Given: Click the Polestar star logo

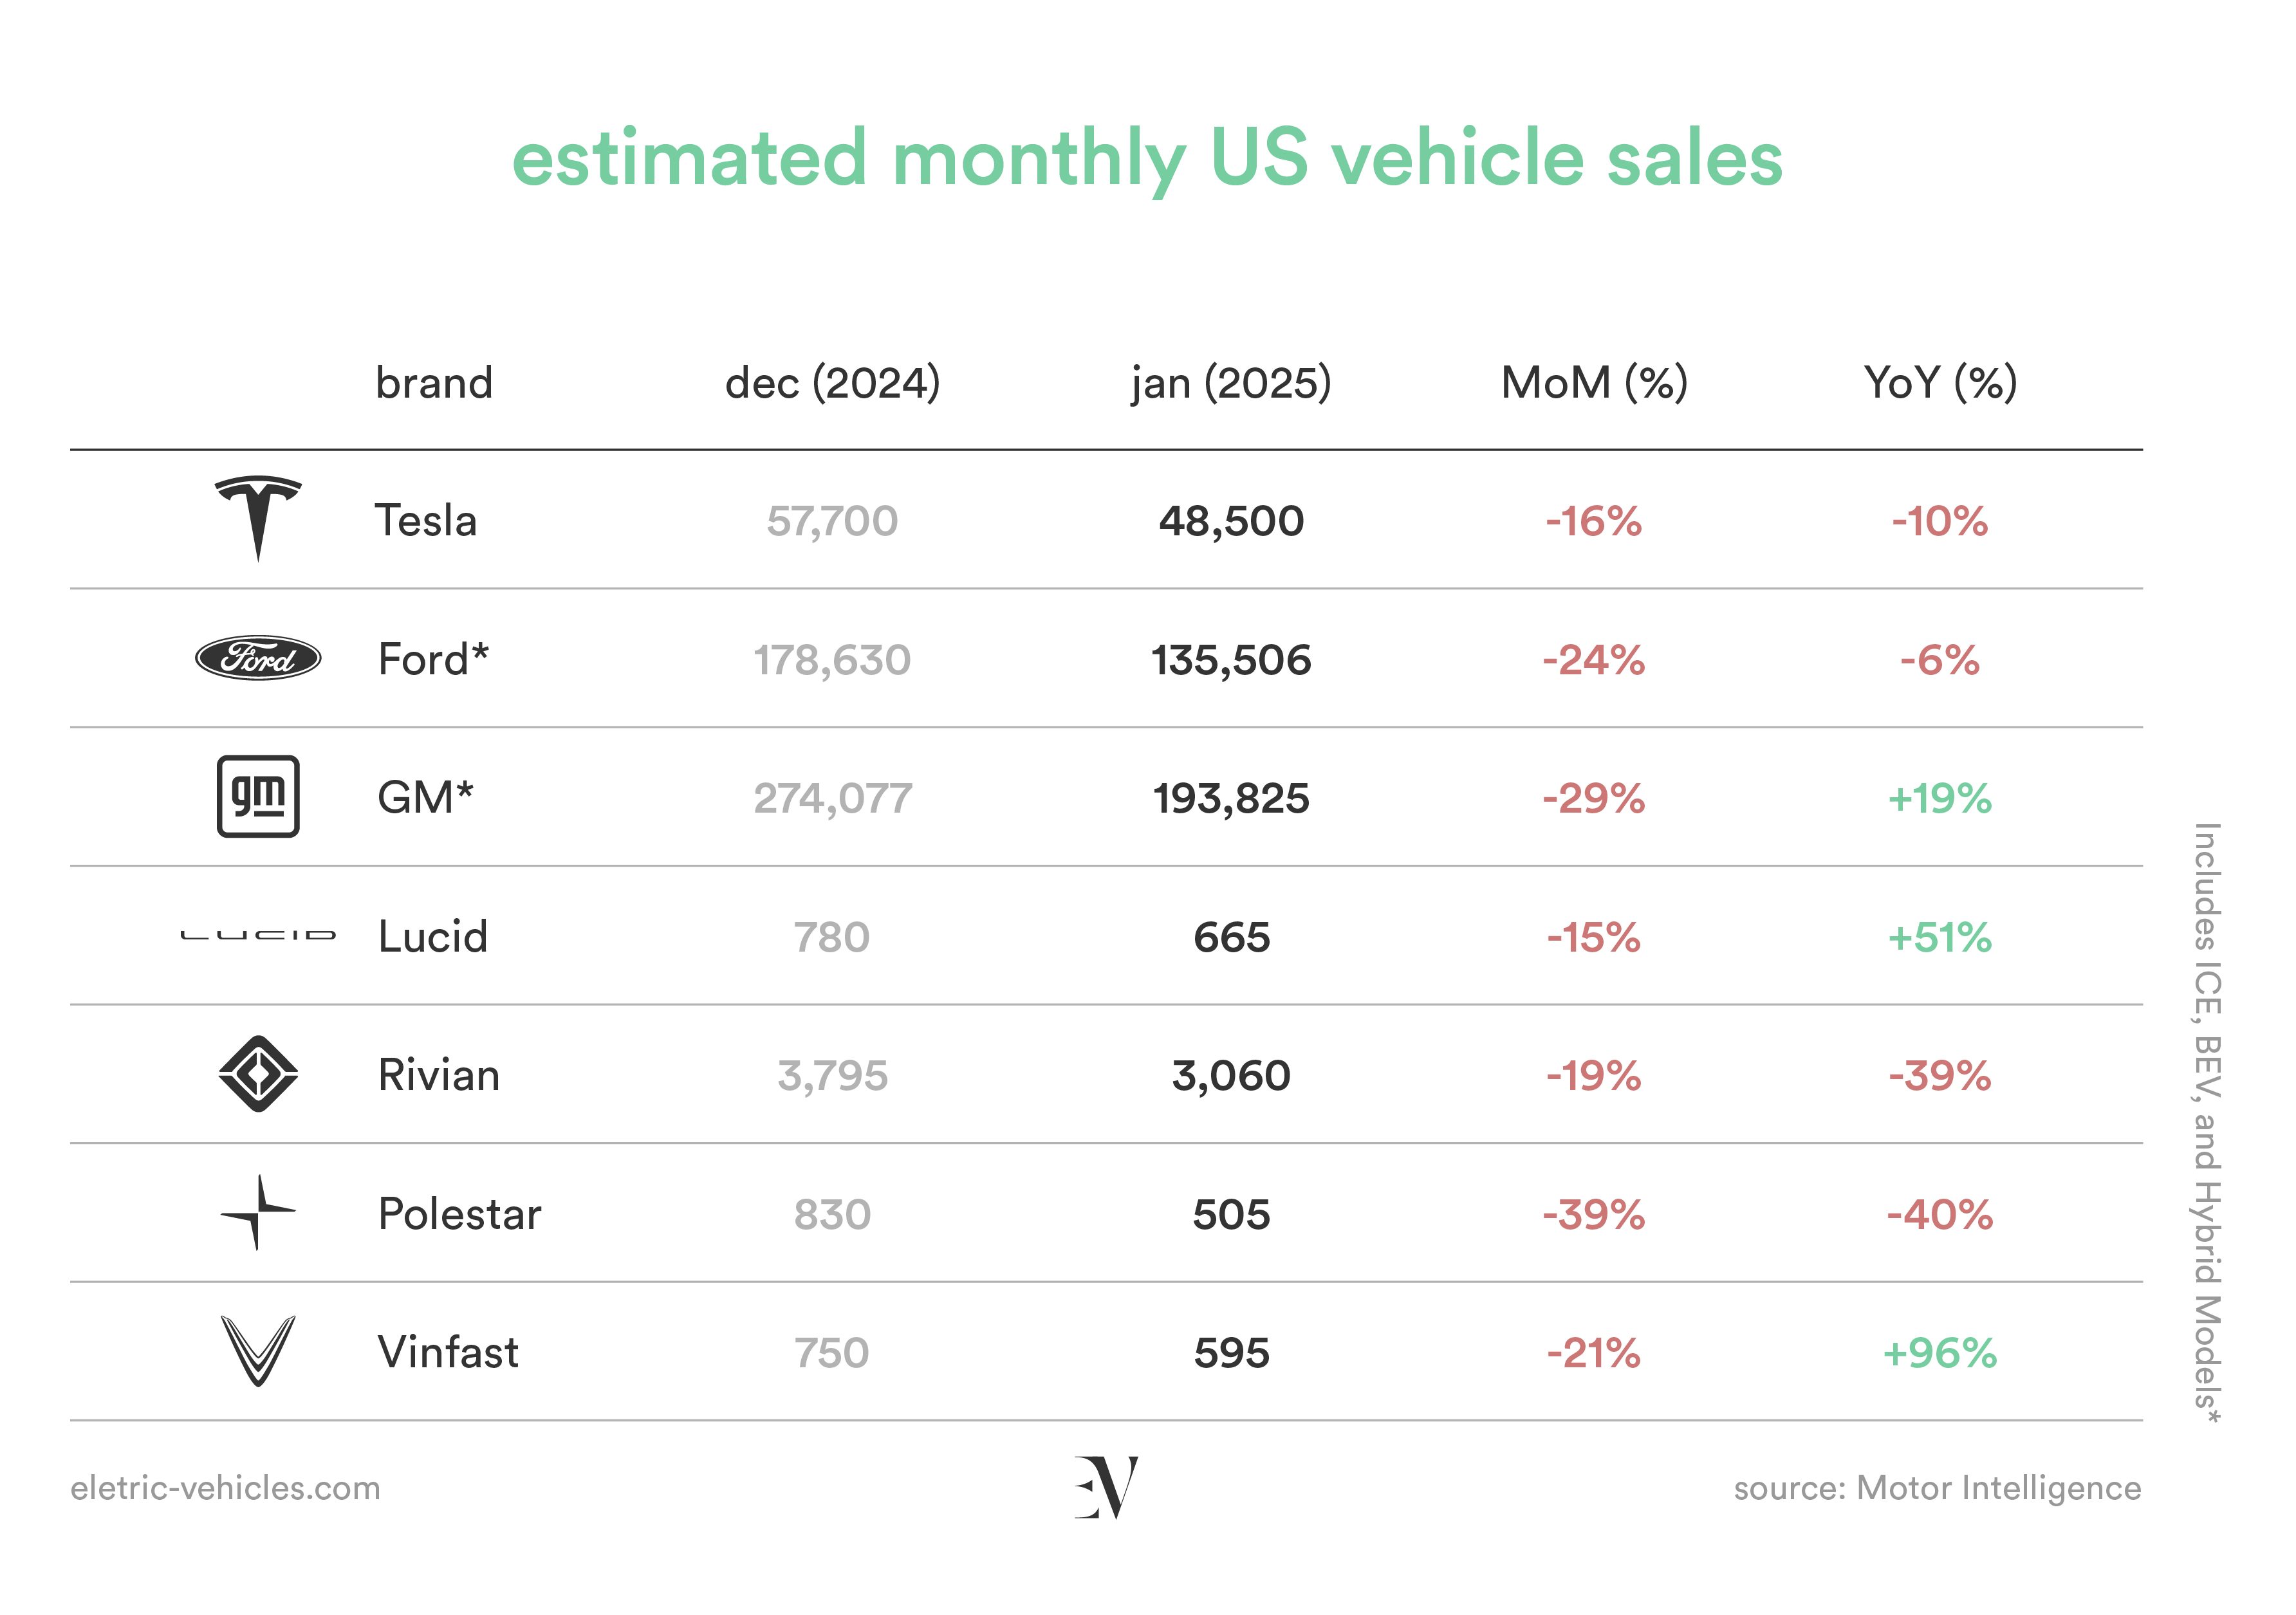Looking at the screenshot, I should (258, 1212).
